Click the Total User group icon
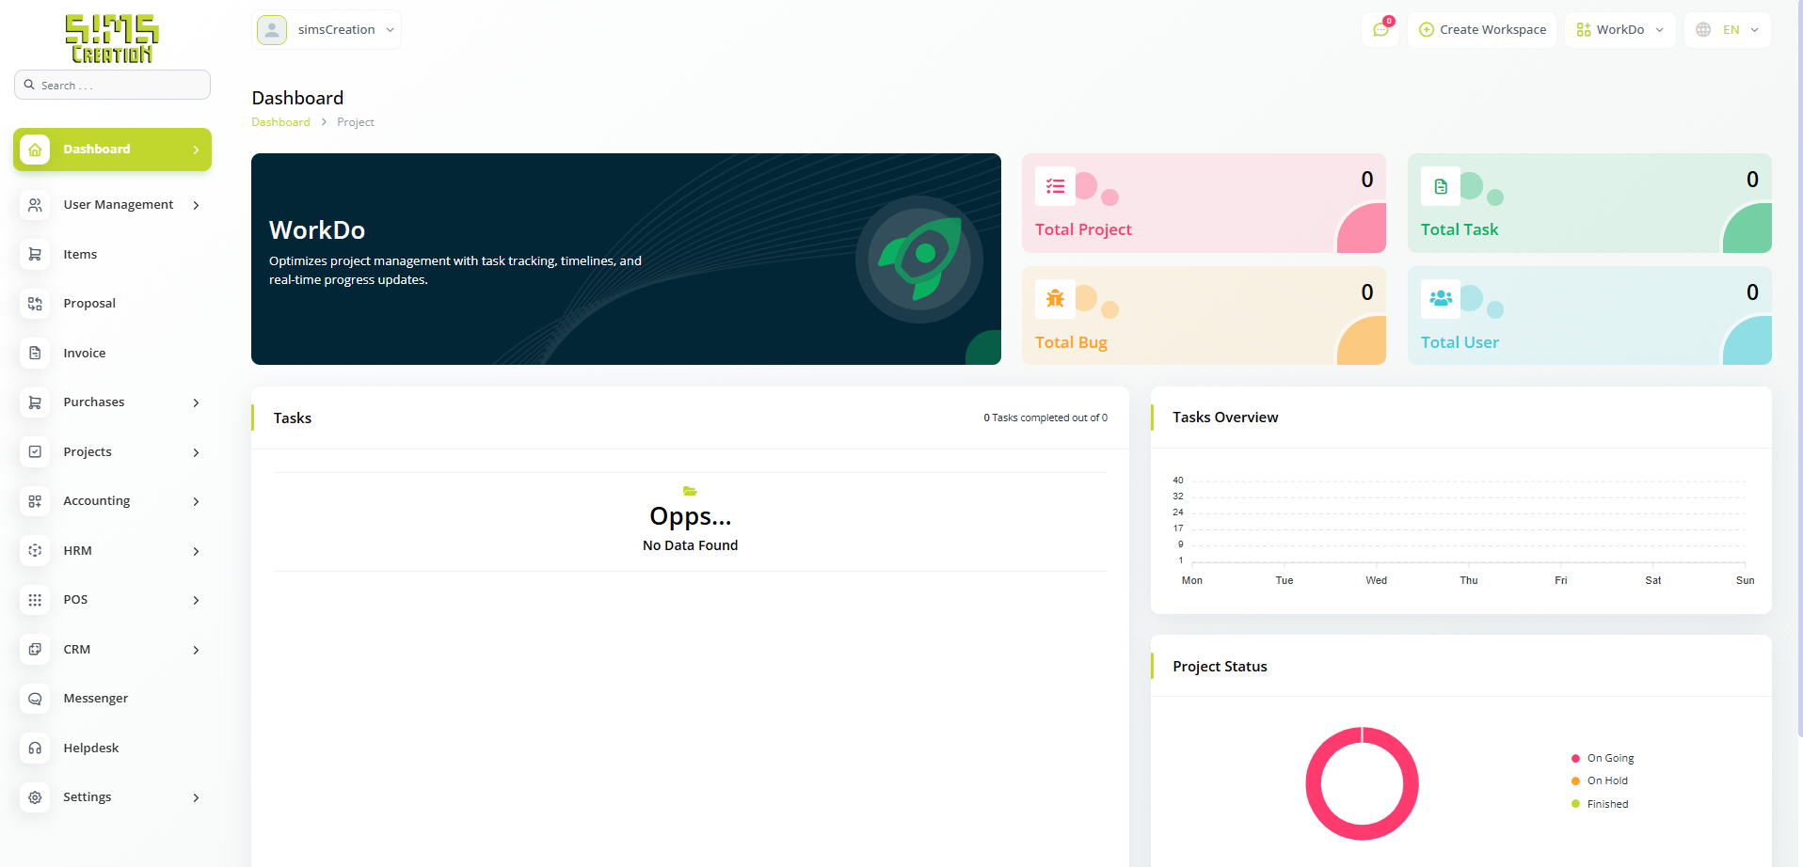 tap(1440, 299)
